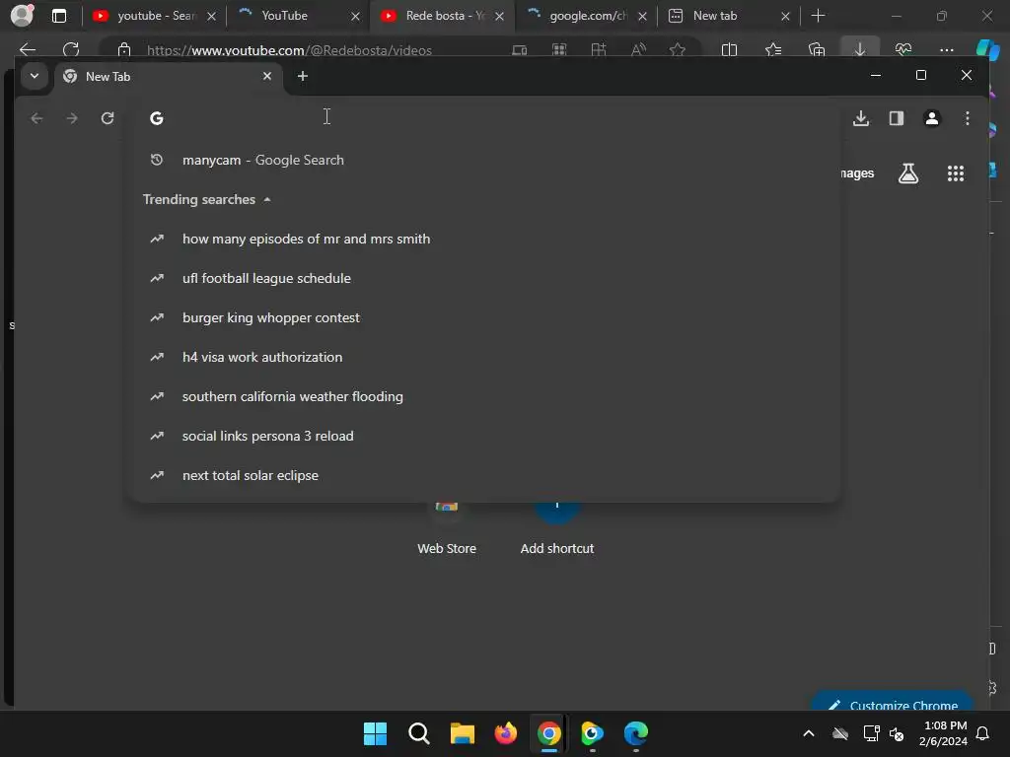Screen dimensions: 1010x757
Task: Switch to Edge google.com/chrome tab
Action: [586, 16]
